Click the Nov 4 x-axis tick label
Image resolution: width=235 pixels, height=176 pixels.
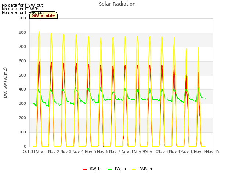[x=78, y=151]
